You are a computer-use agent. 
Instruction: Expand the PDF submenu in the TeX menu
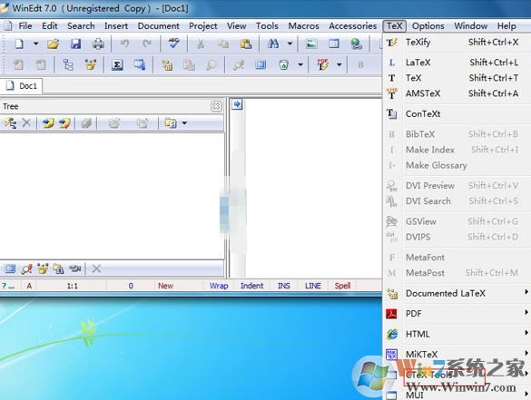[457, 314]
